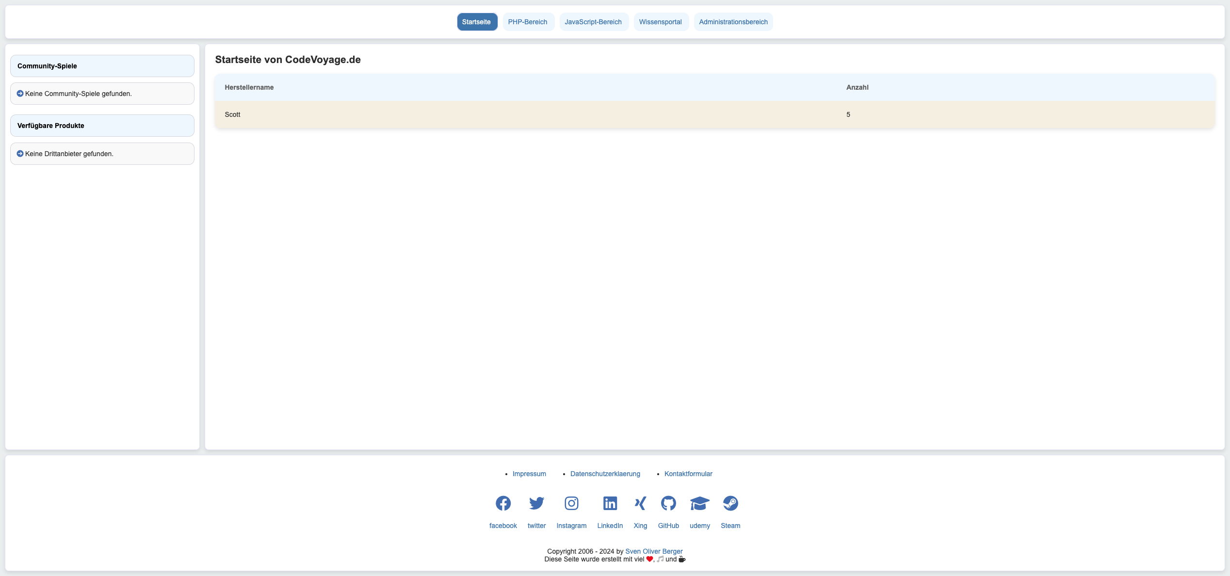Open the LinkedIn icon

pyautogui.click(x=610, y=503)
